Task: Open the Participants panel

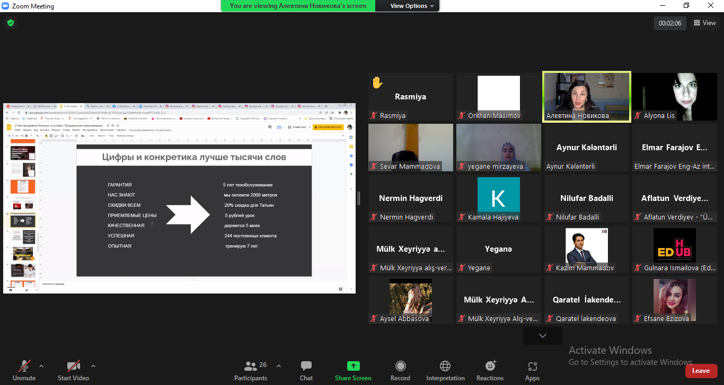Action: 251,370
